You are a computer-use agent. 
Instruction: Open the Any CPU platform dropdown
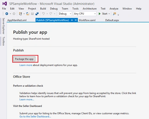[85, 14]
